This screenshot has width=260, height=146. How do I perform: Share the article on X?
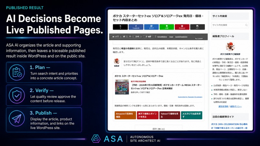pos(120,27)
